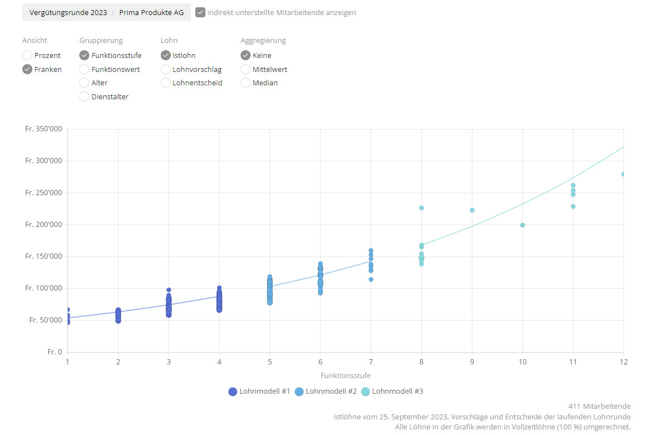The height and width of the screenshot is (435, 653).
Task: Group by Funktionsstufe
Action: pos(84,55)
